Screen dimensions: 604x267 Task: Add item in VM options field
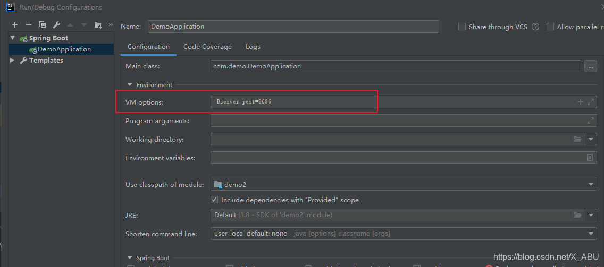point(581,102)
